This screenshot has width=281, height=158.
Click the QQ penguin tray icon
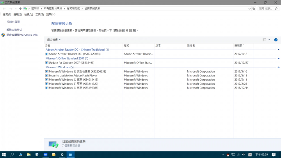point(228,155)
